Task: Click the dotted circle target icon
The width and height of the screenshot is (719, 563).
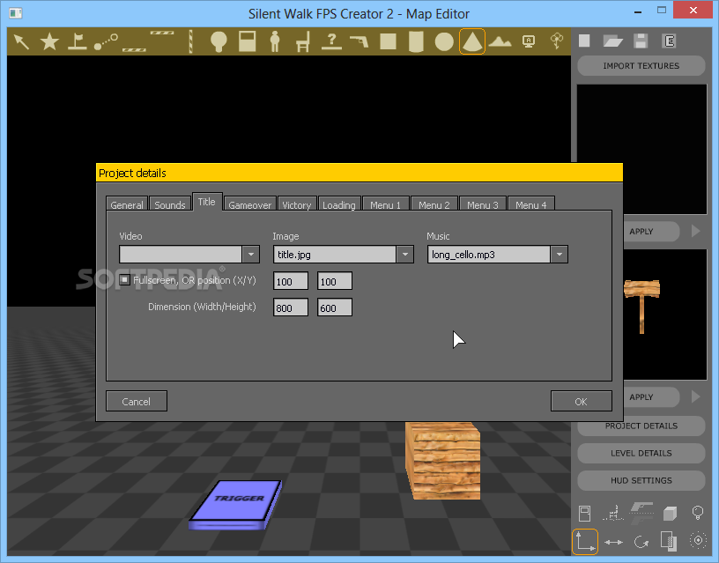Action: click(x=698, y=541)
